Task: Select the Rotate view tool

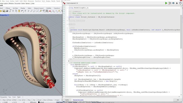Action: coord(28,11)
